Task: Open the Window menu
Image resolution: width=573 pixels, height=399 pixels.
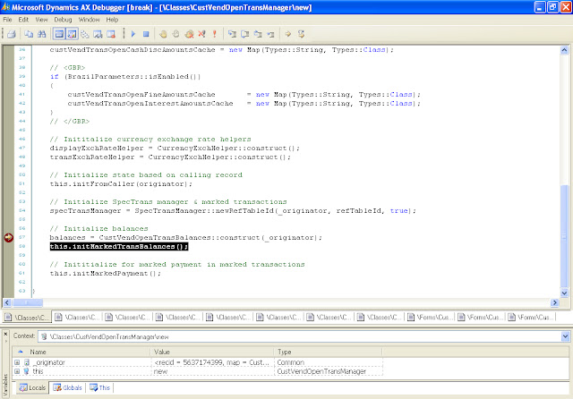Action: tap(89, 20)
